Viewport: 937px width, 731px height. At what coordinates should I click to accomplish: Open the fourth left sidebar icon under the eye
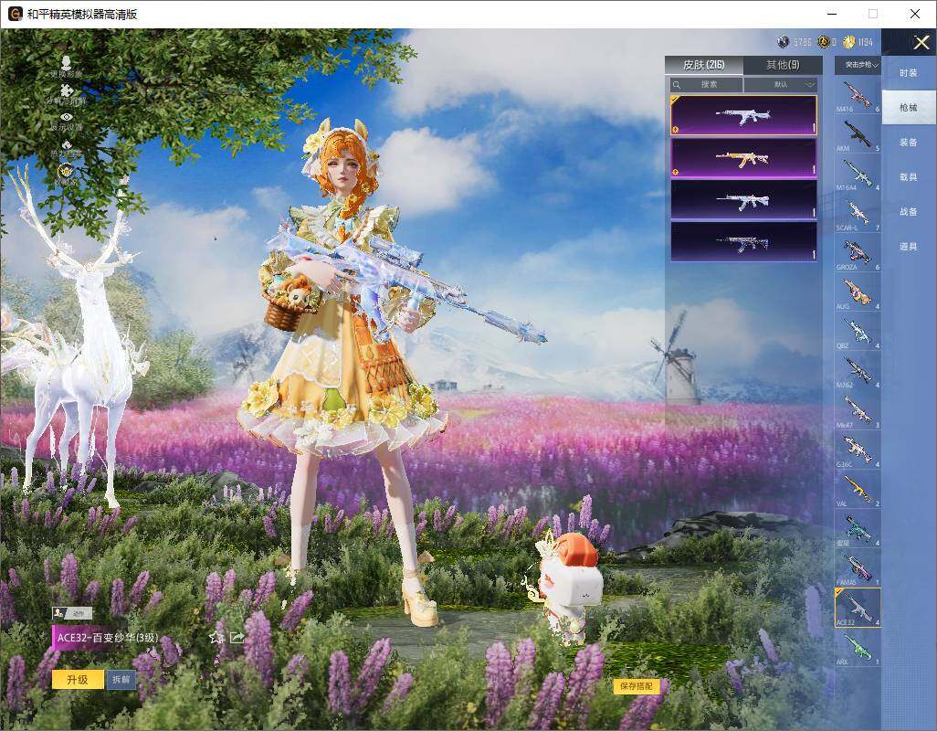tap(67, 144)
